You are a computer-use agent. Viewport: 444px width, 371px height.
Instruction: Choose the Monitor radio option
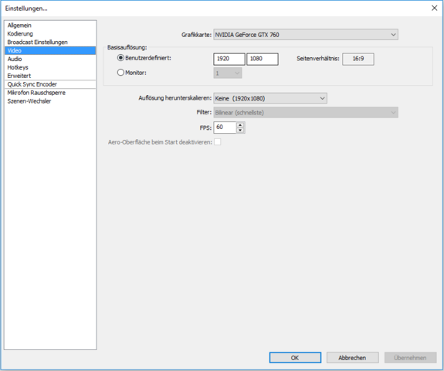click(x=120, y=73)
